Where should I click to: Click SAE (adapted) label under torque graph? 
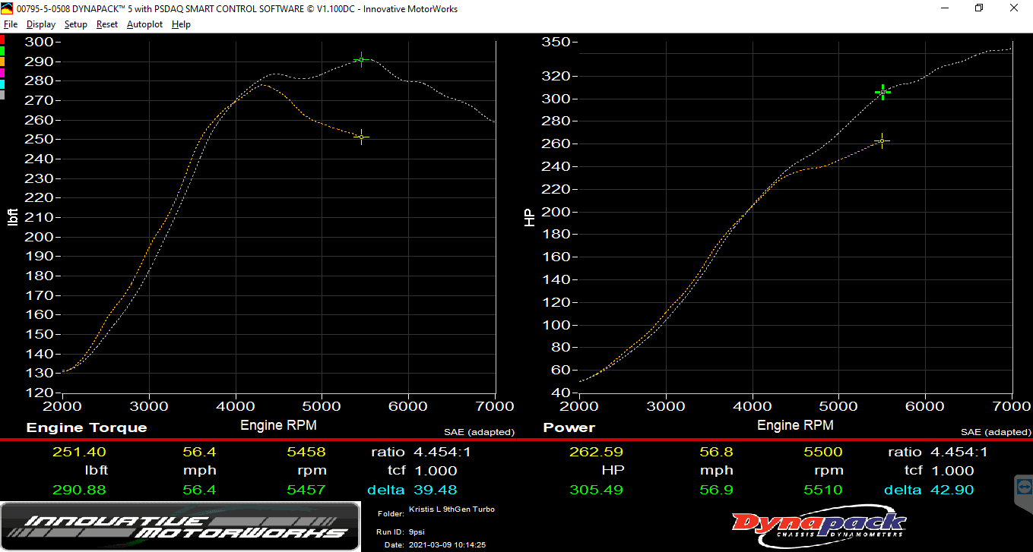(x=480, y=432)
